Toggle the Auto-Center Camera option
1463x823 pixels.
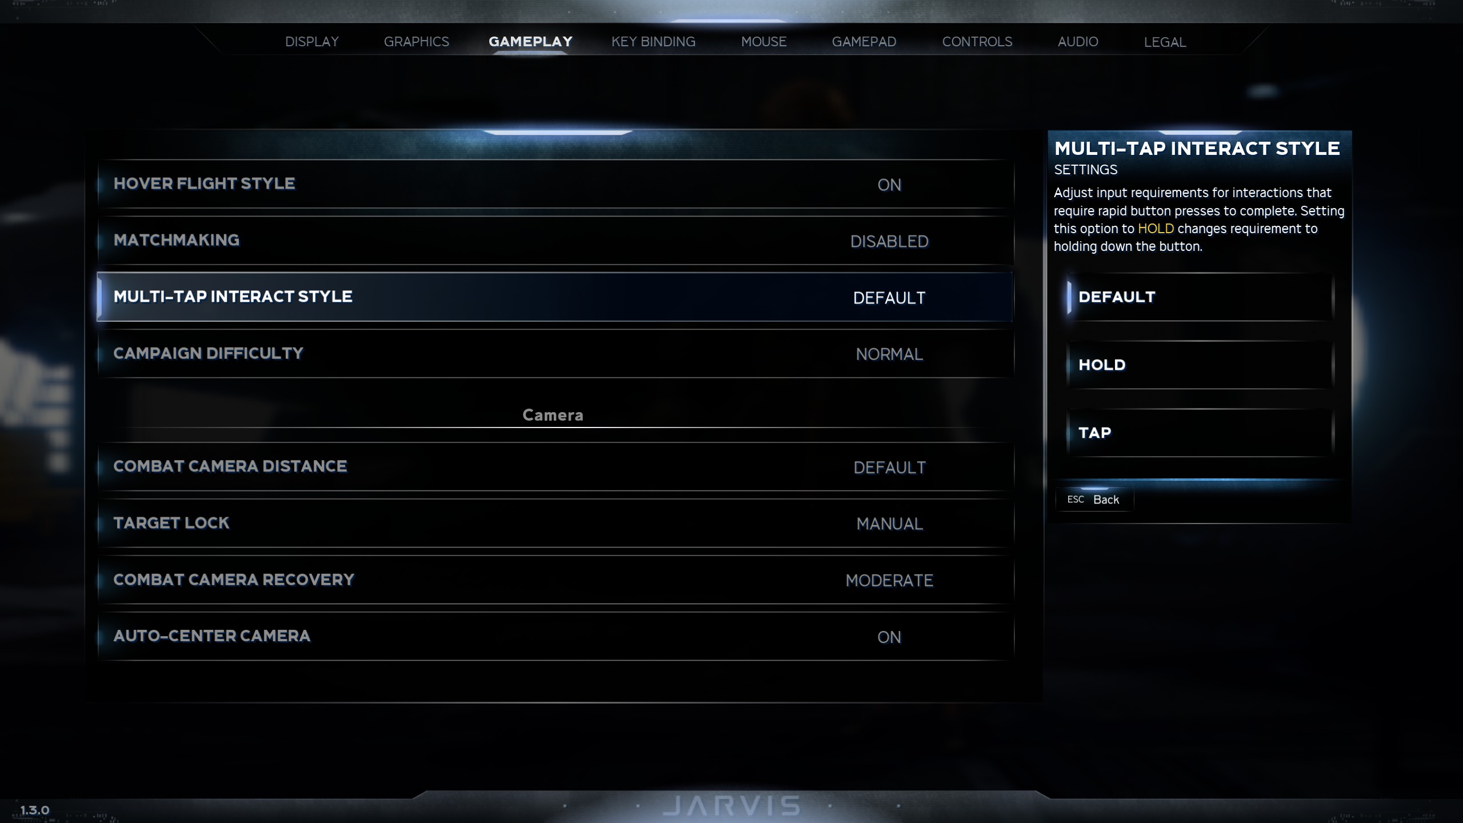(555, 637)
